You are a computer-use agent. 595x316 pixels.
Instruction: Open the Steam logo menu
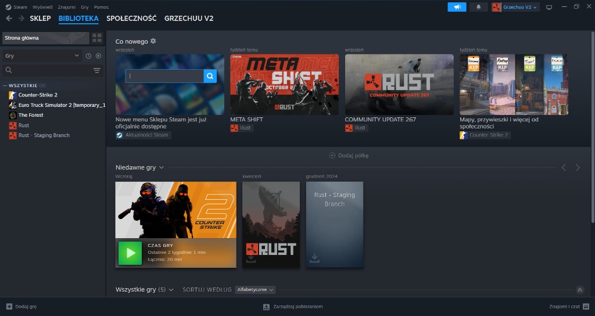[8, 7]
